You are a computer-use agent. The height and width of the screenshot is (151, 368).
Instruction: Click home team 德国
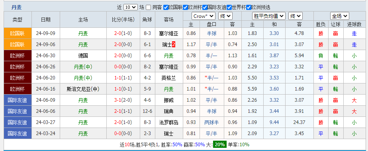pos(83,56)
